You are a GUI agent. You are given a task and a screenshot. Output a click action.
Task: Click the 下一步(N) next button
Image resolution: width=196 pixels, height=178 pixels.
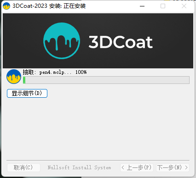tap(173, 167)
